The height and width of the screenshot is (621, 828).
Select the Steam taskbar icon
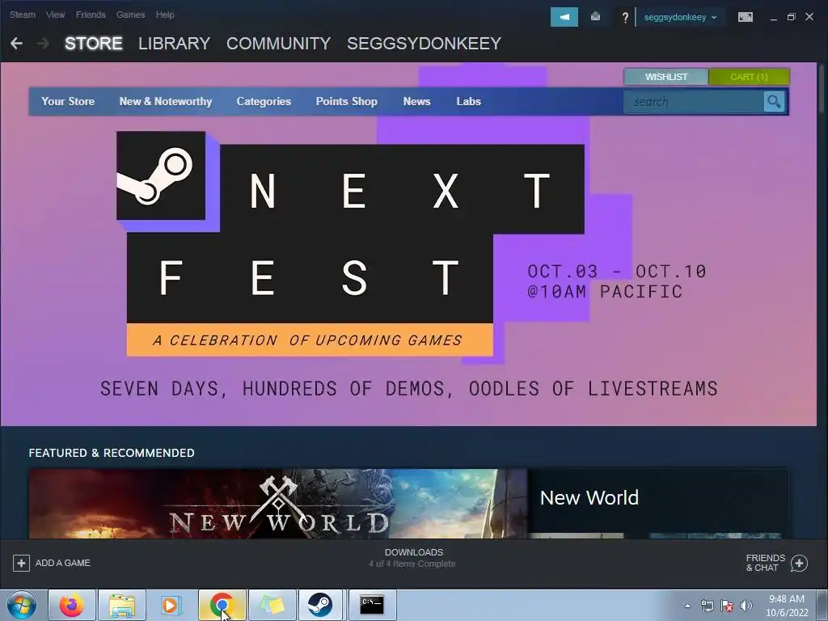(320, 605)
